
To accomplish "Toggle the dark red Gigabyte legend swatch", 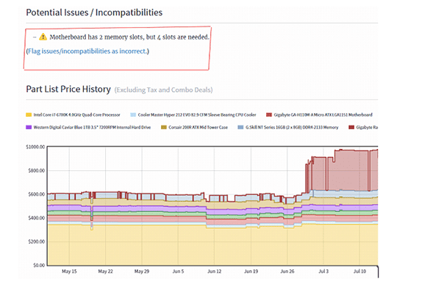I will 351,127.
